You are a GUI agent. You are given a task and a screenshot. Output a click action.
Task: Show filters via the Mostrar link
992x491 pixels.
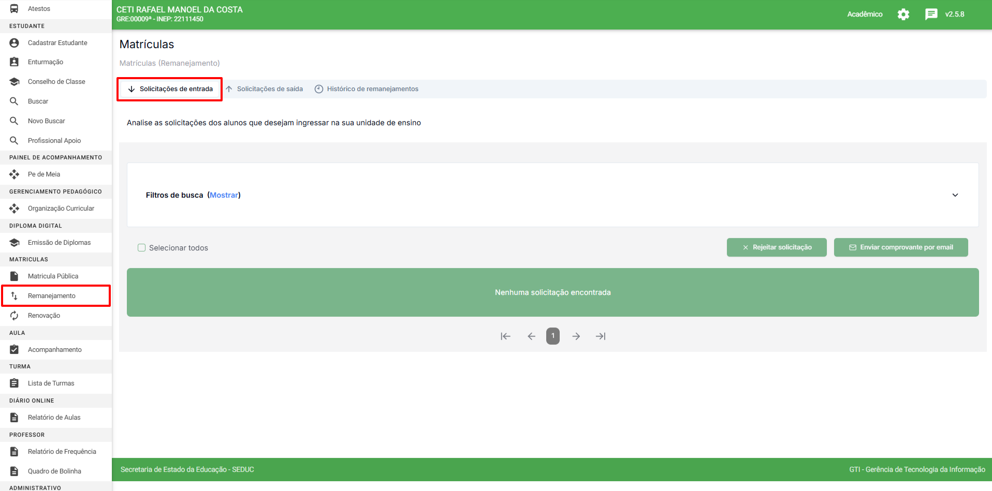click(x=224, y=195)
